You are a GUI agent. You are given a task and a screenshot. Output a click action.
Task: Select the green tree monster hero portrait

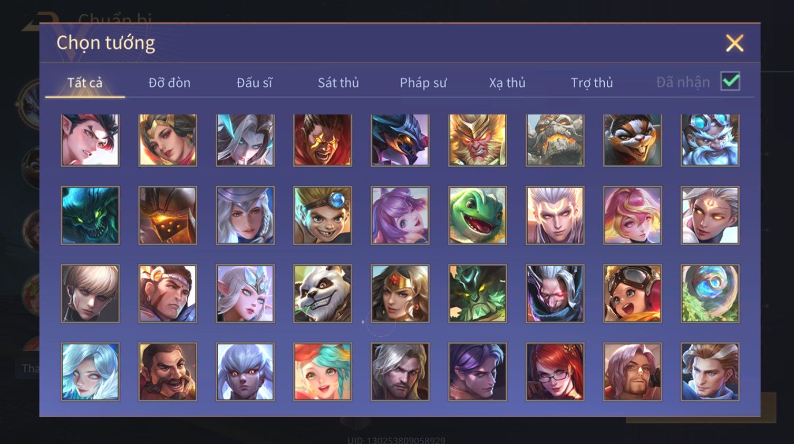tap(478, 294)
